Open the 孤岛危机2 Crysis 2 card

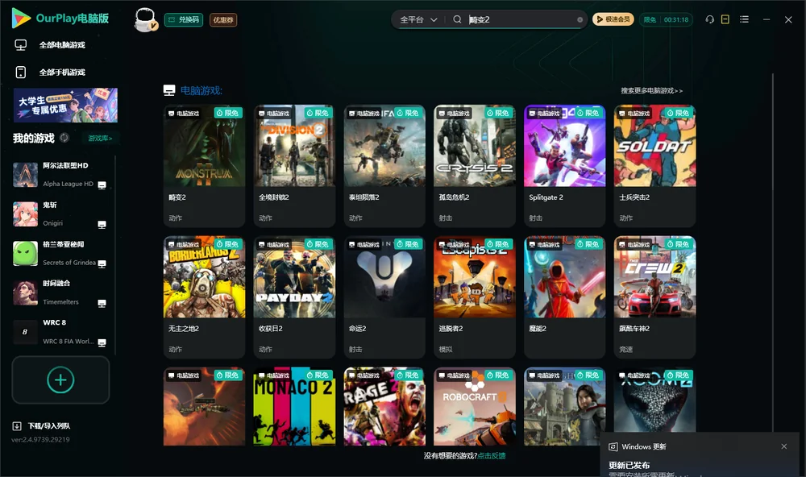(x=475, y=165)
